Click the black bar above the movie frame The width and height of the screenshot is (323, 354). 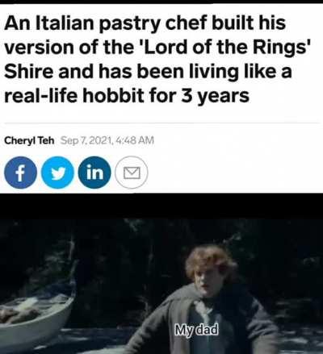coord(161,206)
